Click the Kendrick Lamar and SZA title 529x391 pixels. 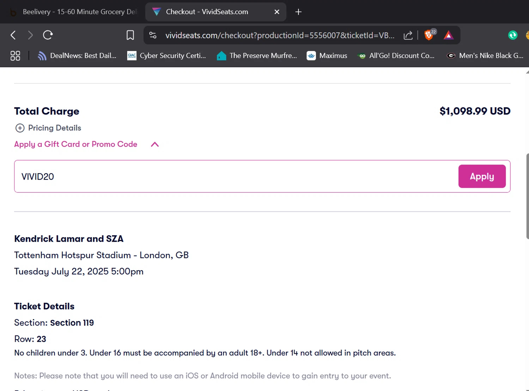pyautogui.click(x=69, y=239)
